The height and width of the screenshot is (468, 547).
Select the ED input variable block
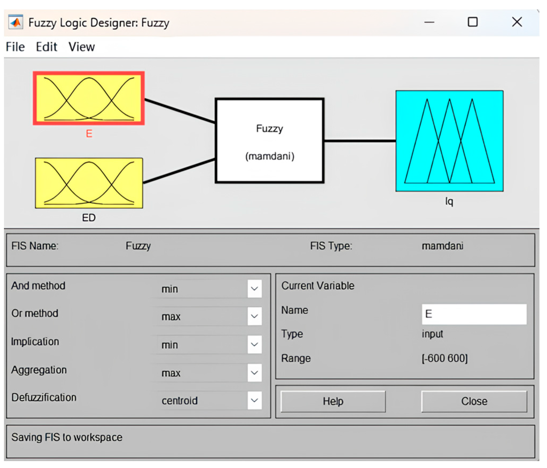point(89,183)
